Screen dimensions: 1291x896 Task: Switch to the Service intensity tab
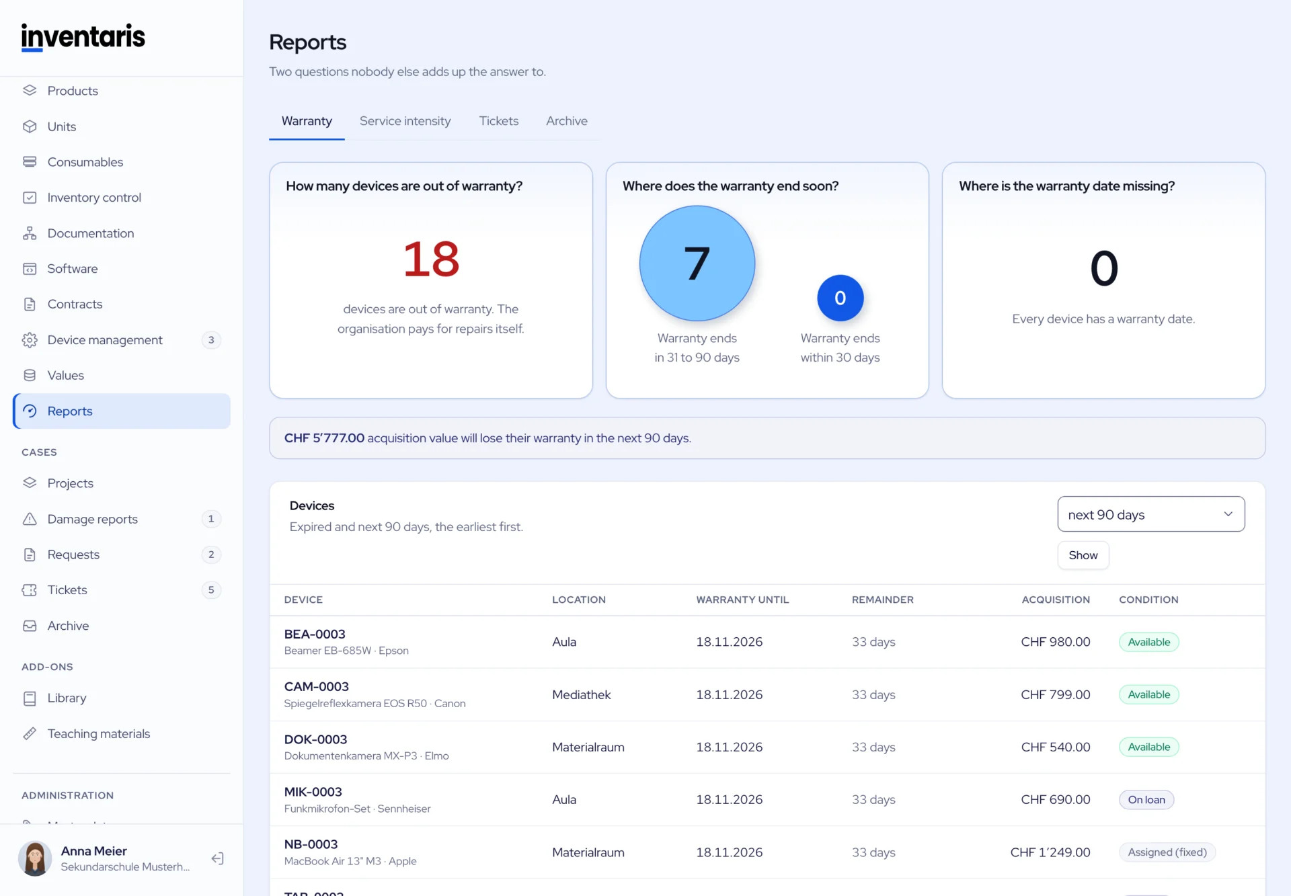(405, 121)
